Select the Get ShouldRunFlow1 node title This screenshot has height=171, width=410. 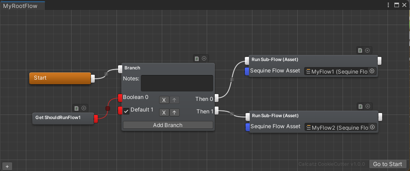[x=58, y=118]
